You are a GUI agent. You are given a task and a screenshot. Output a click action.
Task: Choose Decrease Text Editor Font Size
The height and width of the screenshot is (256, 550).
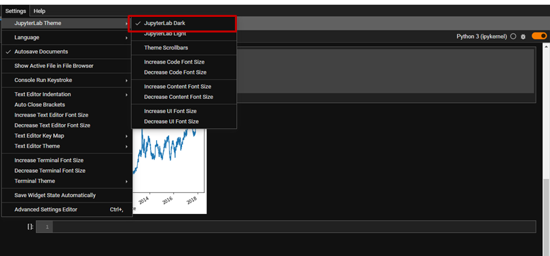coord(67,125)
